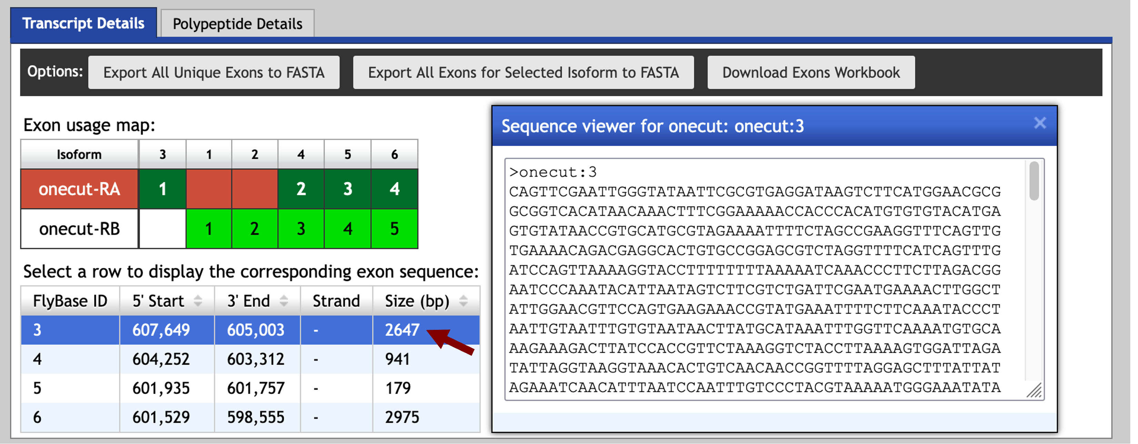The height and width of the screenshot is (444, 1138).
Task: Click onecut-RB exon 3 bright green cell
Action: (x=301, y=229)
